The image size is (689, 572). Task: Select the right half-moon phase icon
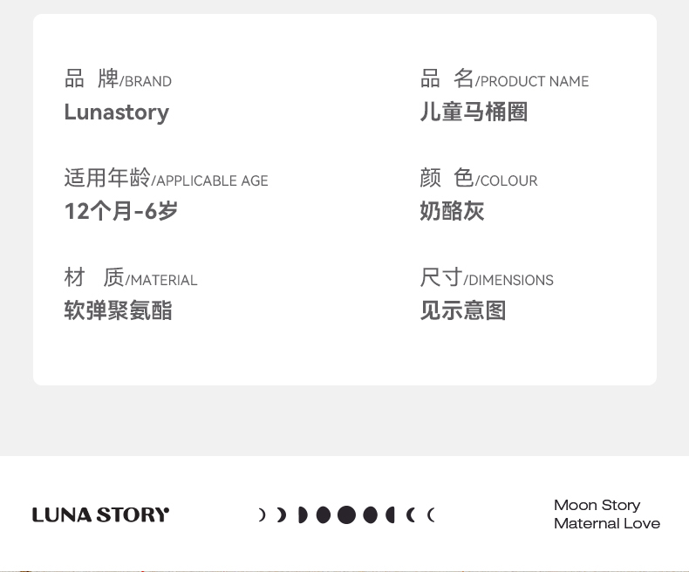[391, 514]
